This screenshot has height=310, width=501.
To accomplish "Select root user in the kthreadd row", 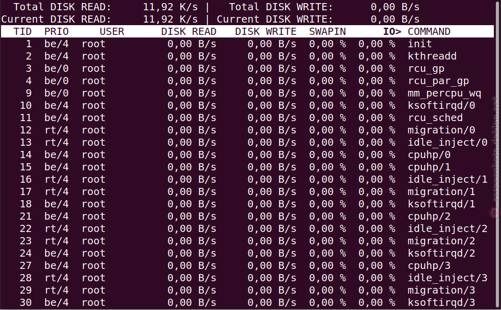I will pos(93,56).
